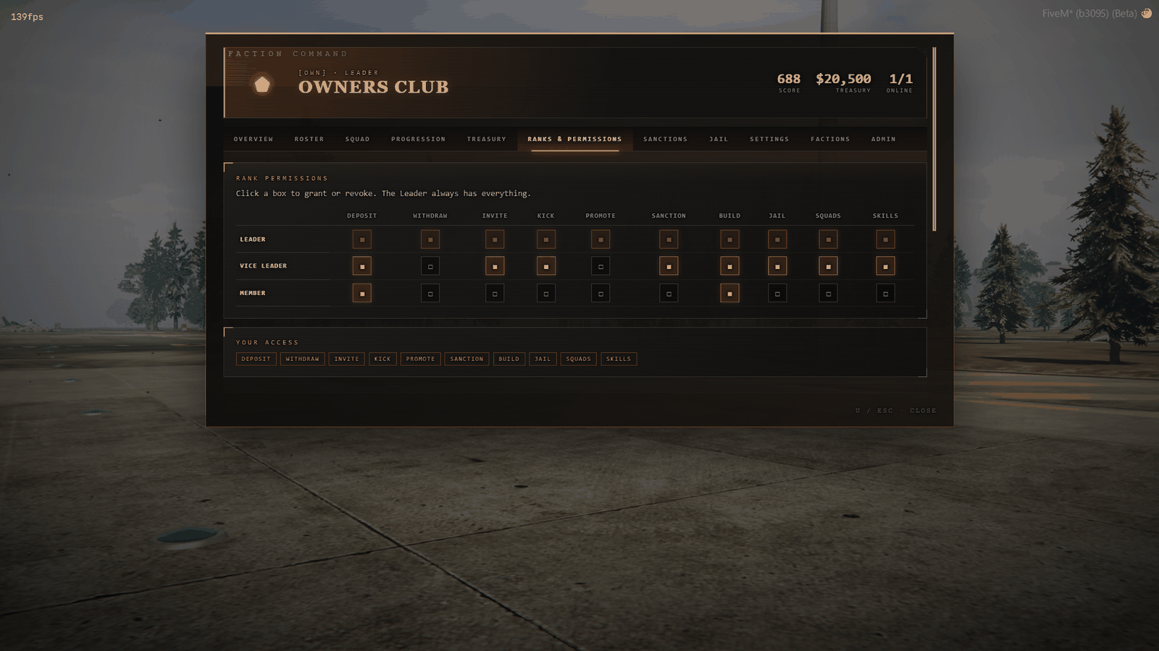Grant Squads permission to Member

pyautogui.click(x=828, y=293)
